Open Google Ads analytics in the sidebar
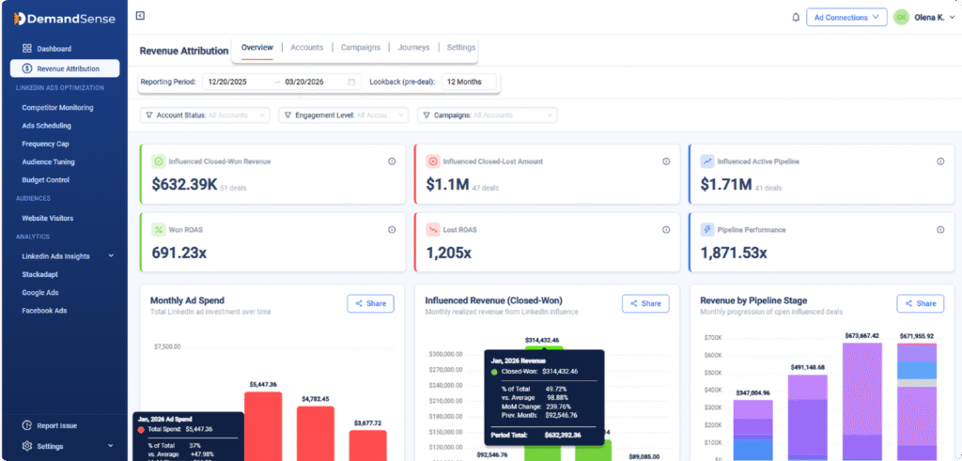Viewport: 962px width, 461px height. [40, 293]
